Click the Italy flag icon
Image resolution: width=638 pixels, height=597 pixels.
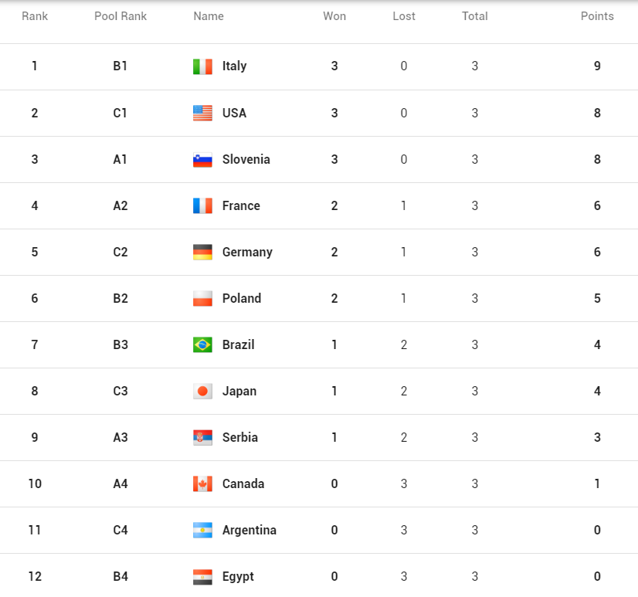[x=202, y=66]
